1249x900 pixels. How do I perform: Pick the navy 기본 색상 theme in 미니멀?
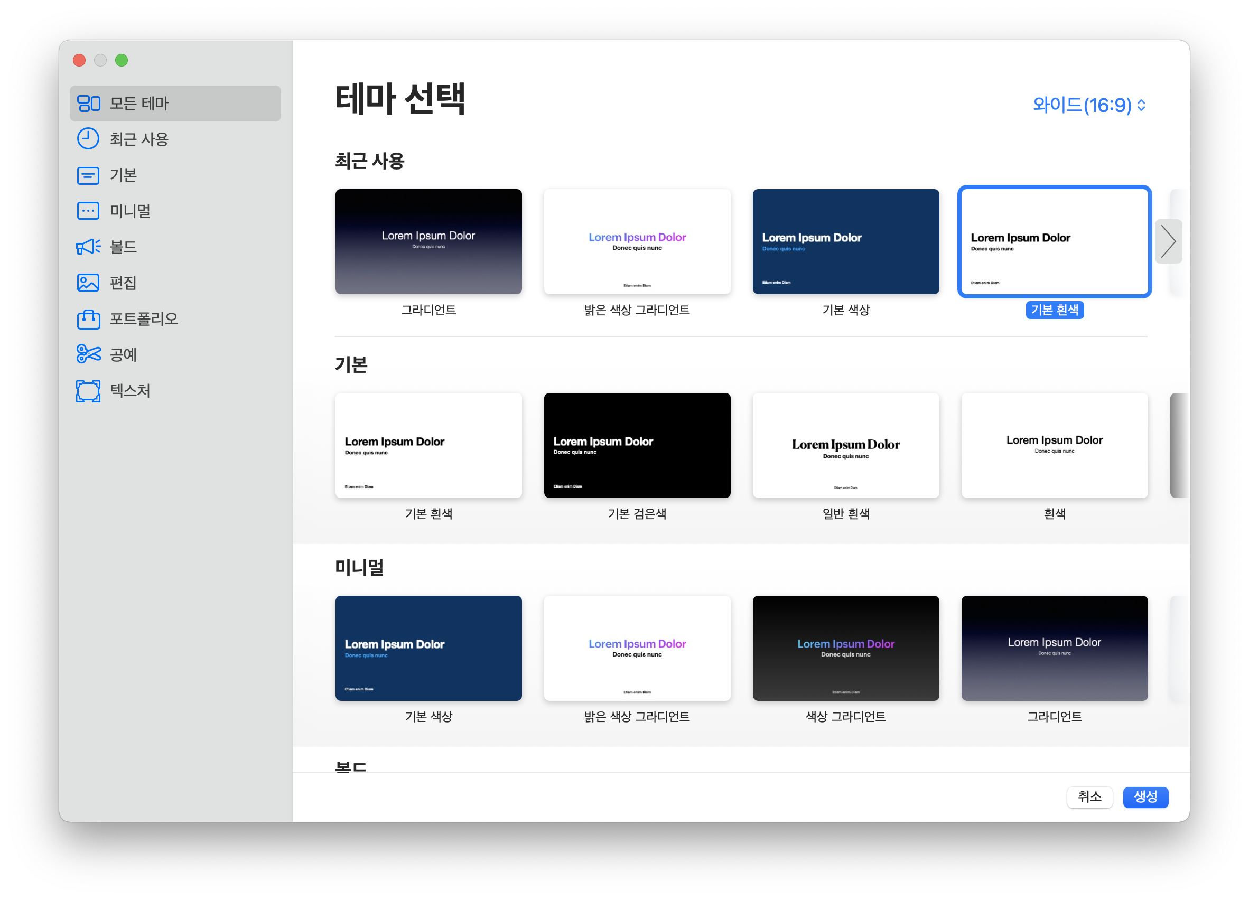(x=428, y=648)
